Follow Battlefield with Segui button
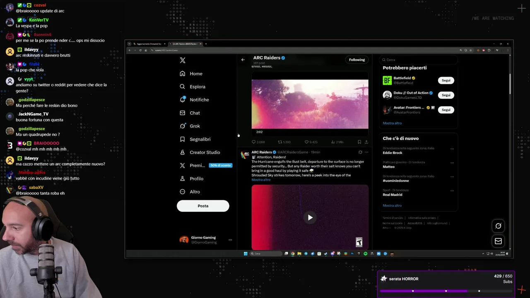The width and height of the screenshot is (530, 298). [446, 80]
